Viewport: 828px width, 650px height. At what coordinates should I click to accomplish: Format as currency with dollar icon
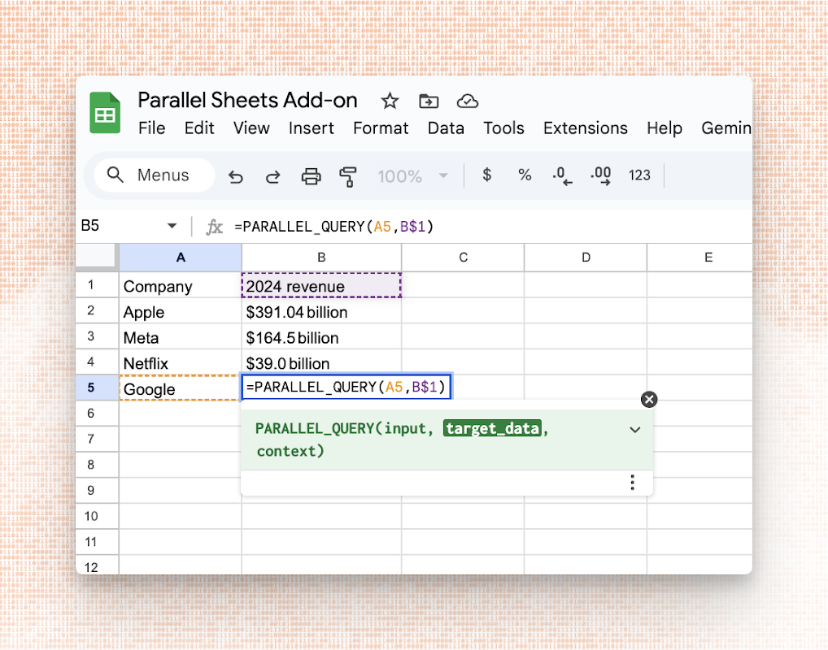(x=487, y=175)
